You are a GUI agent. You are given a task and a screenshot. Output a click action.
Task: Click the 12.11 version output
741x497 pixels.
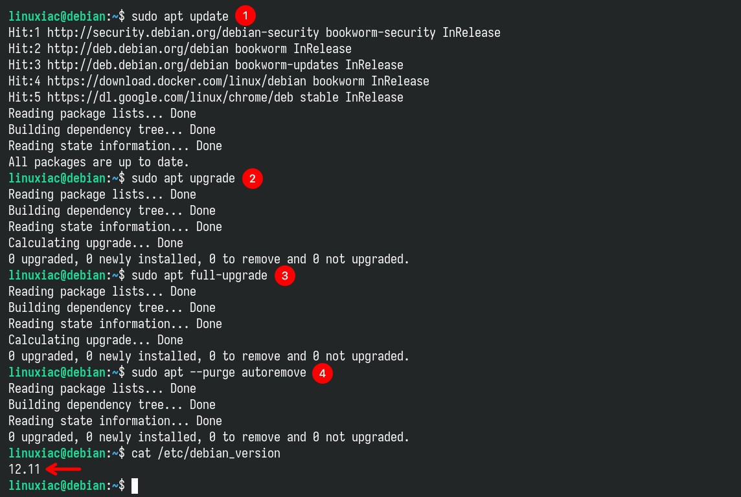tap(24, 470)
